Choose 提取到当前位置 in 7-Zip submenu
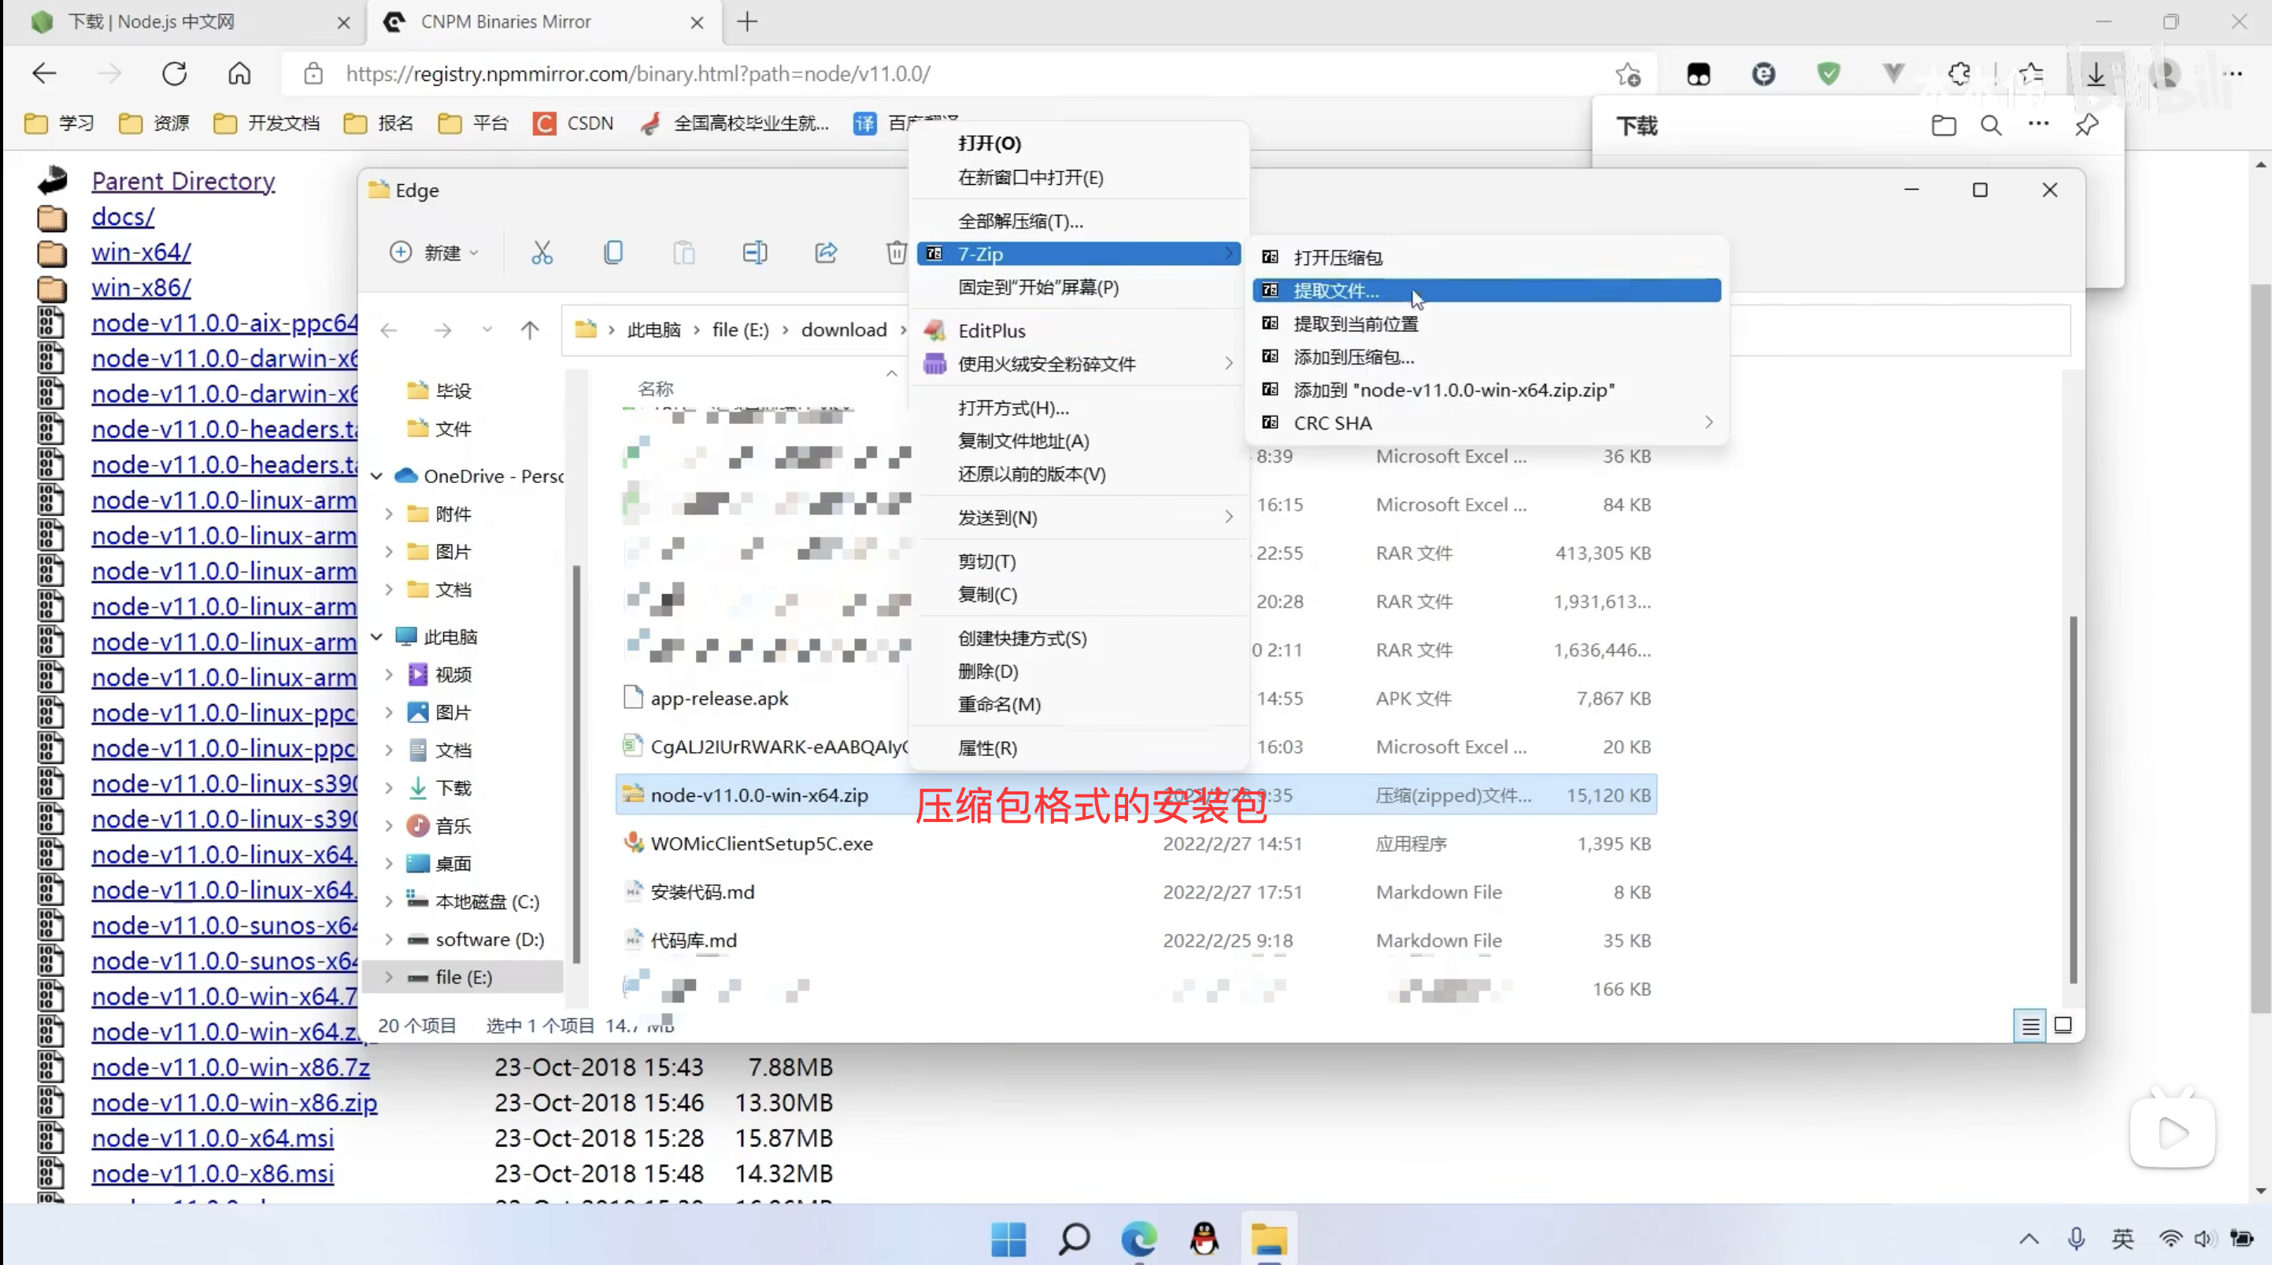Image resolution: width=2272 pixels, height=1265 pixels. pyautogui.click(x=1355, y=323)
